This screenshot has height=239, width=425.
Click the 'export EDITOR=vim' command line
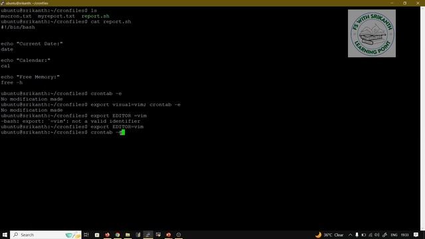117,127
